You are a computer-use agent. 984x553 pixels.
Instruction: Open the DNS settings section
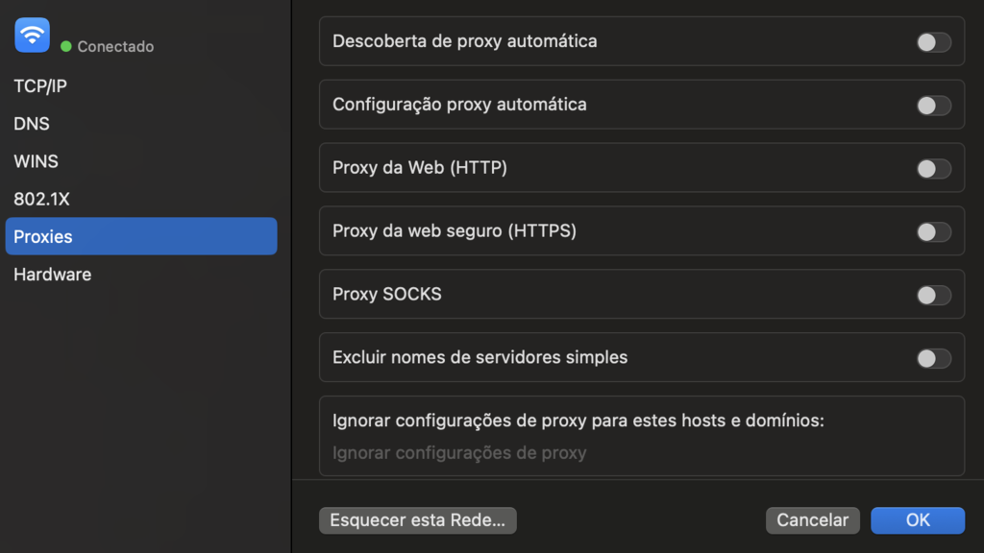pos(32,123)
